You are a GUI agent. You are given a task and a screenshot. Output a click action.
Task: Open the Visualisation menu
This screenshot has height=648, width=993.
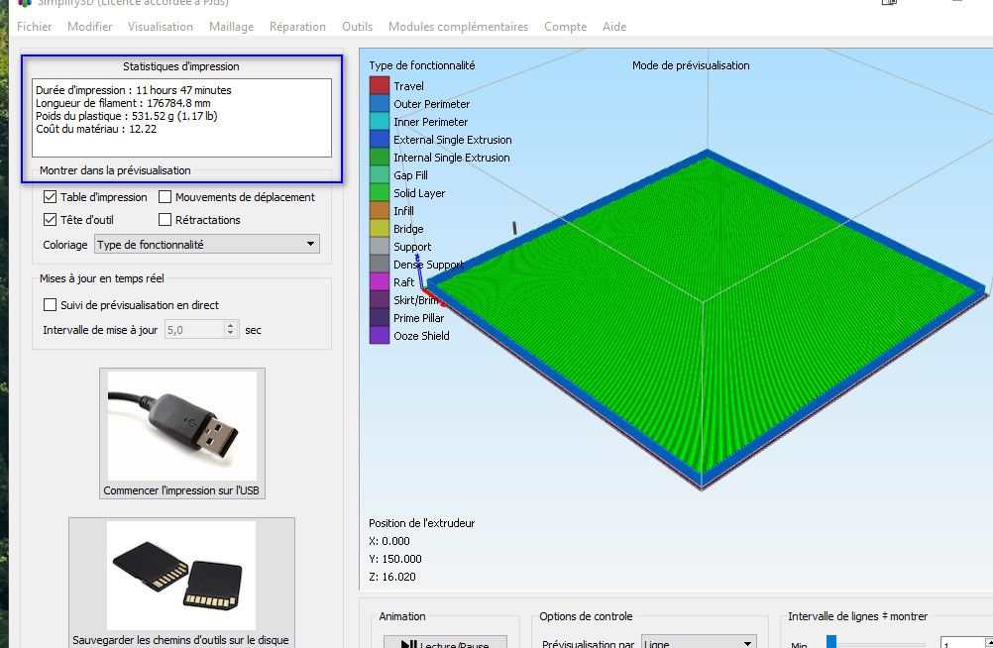161,27
